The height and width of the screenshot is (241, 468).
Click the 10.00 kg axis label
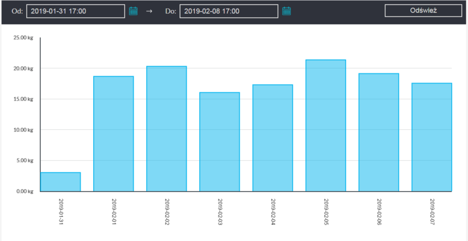pyautogui.click(x=22, y=130)
